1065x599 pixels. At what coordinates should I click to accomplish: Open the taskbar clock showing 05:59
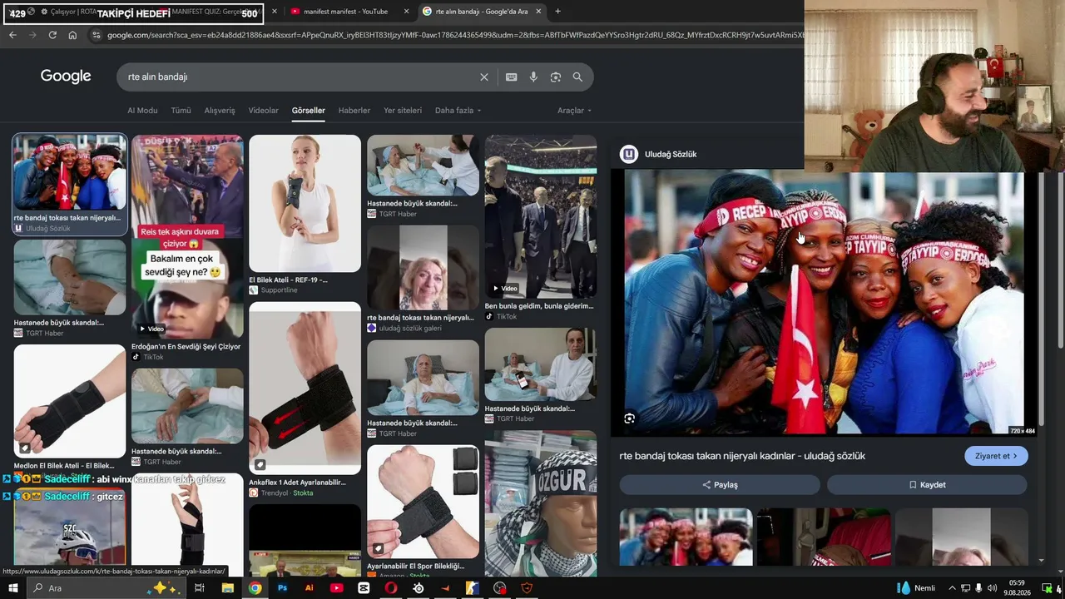pos(1017,588)
